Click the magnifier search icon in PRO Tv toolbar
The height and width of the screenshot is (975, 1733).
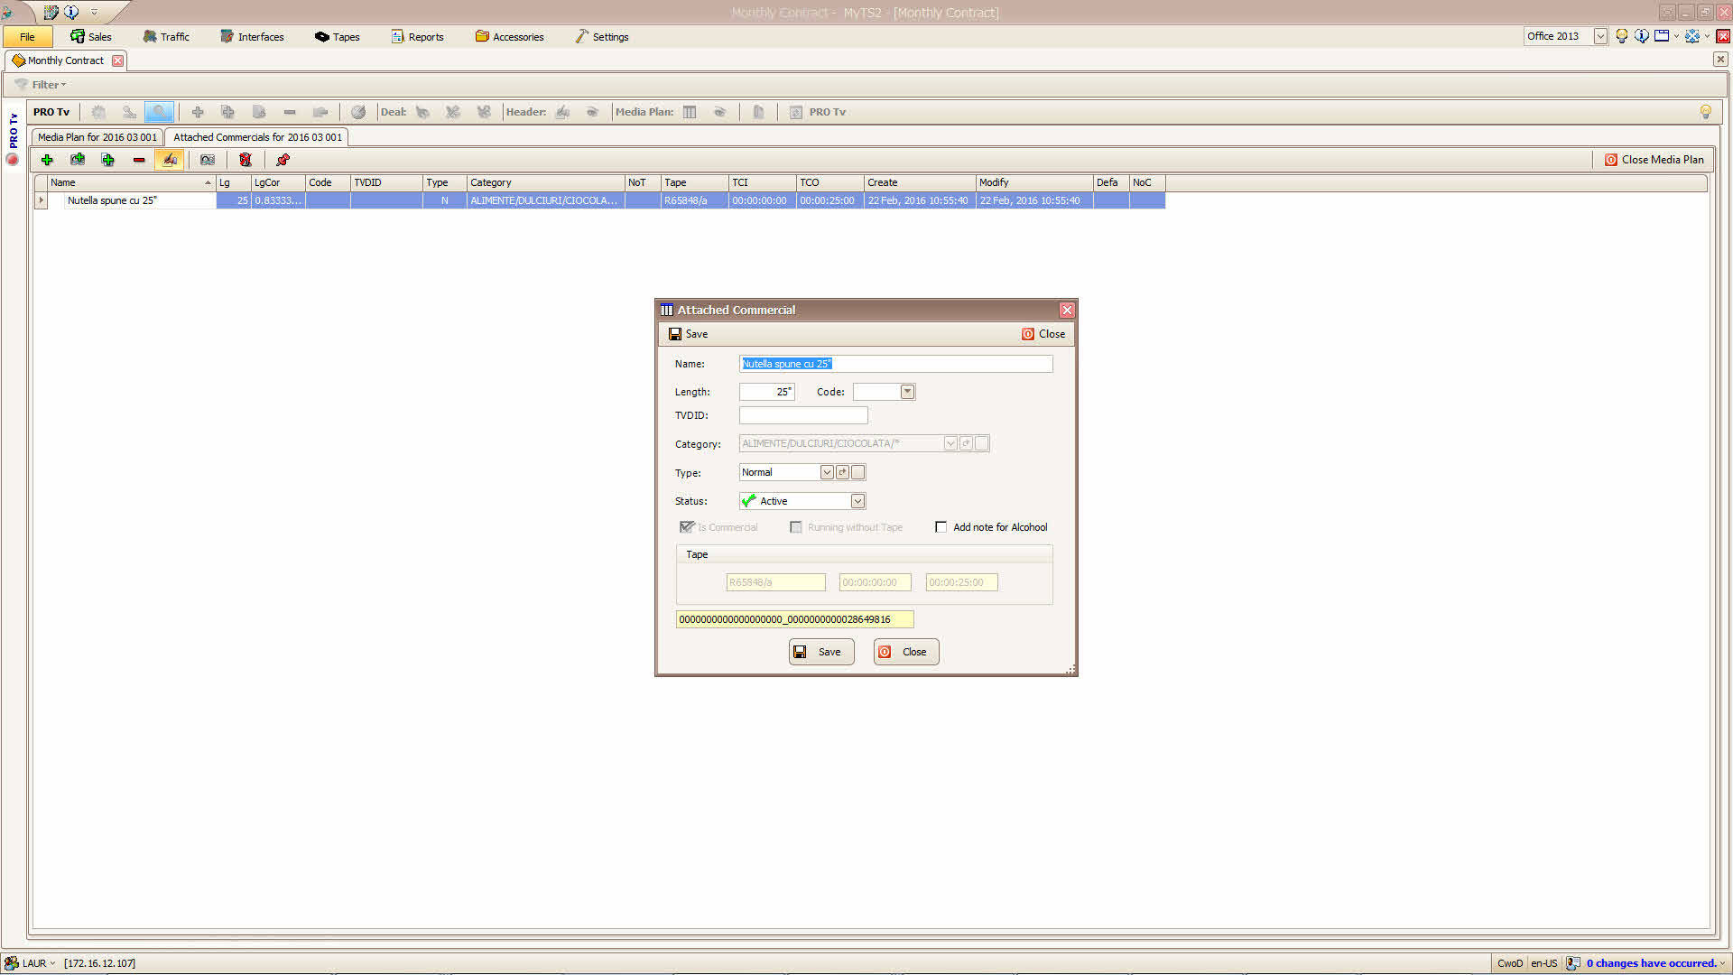point(159,112)
